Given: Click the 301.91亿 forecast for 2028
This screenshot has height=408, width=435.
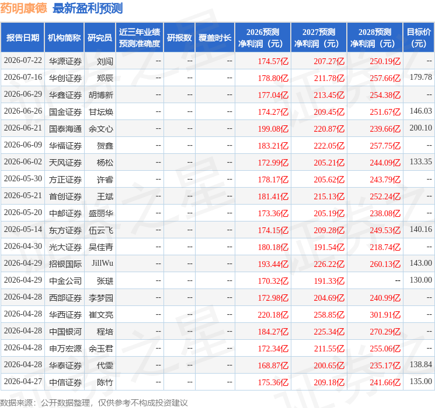Looking at the screenshot, I should (385, 315).
